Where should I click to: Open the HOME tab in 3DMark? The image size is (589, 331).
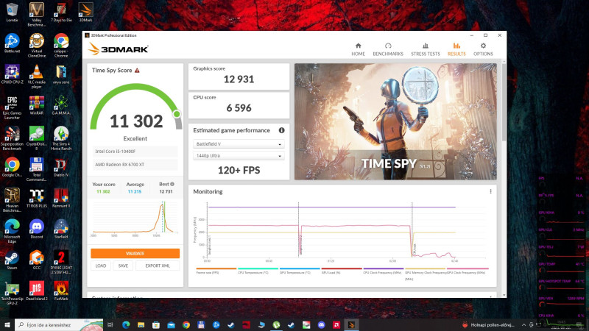358,49
